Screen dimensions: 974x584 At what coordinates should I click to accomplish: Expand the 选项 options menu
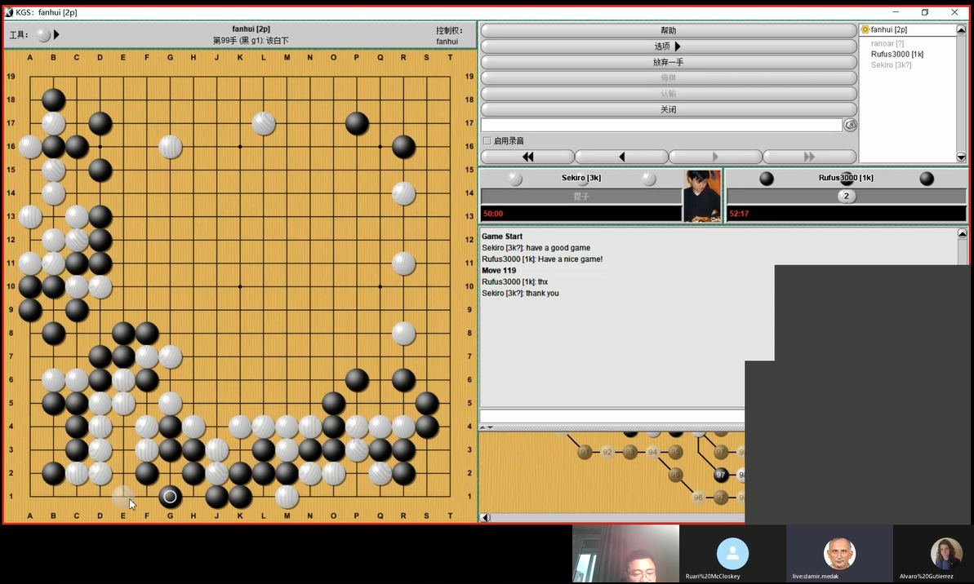coord(668,46)
